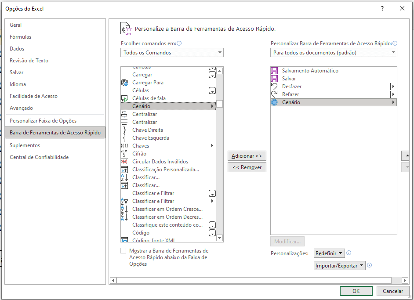Click the Desfazer undo arrow icon
The width and height of the screenshot is (414, 300).
(274, 87)
